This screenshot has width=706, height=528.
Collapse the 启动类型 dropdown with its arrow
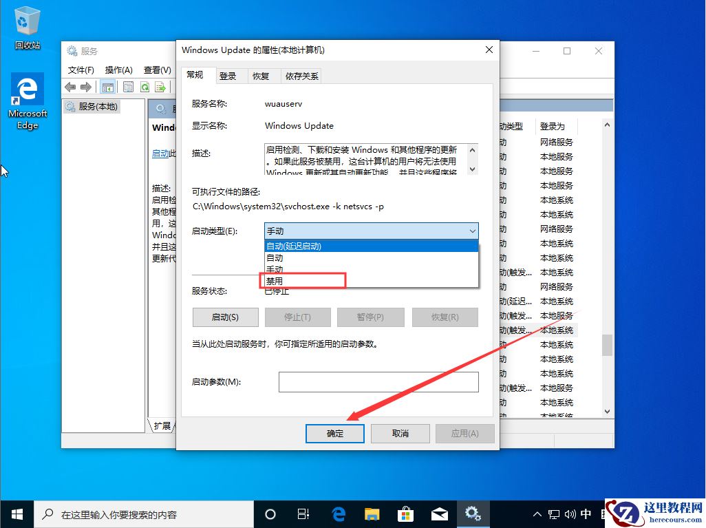[473, 231]
